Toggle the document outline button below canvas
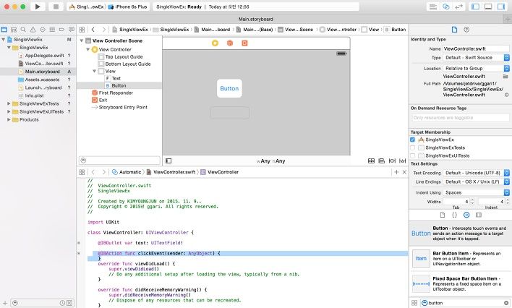512x308 pixels. coord(168,161)
